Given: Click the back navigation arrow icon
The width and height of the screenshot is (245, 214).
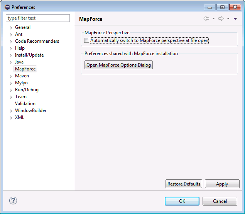Looking at the screenshot, I should (x=206, y=18).
